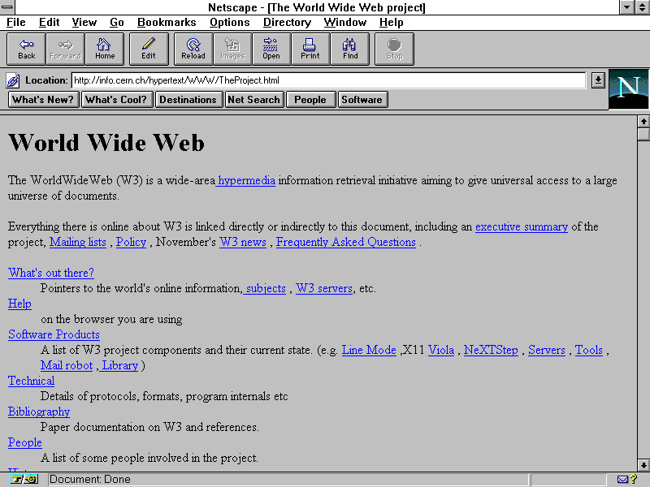The width and height of the screenshot is (650, 487).
Task: Click the What's New? directory button
Action: click(x=44, y=100)
